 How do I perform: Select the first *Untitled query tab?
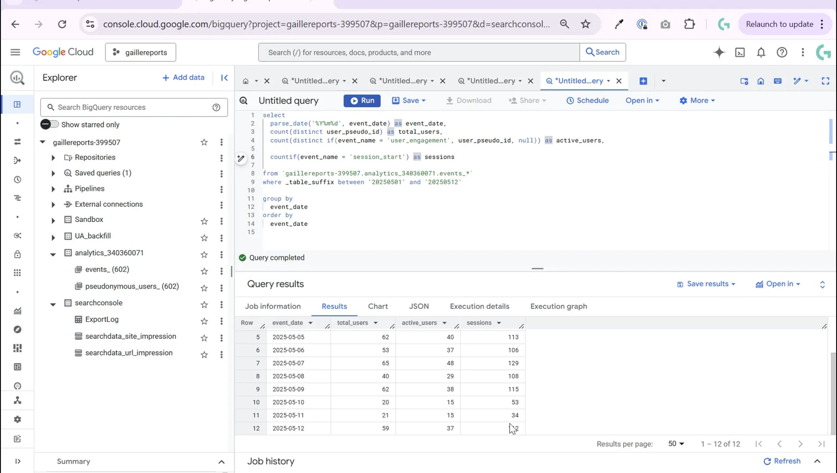pyautogui.click(x=315, y=81)
